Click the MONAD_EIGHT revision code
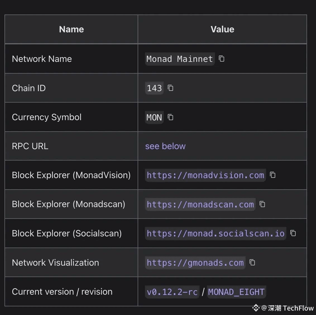The height and width of the screenshot is (315, 316). pos(236,292)
